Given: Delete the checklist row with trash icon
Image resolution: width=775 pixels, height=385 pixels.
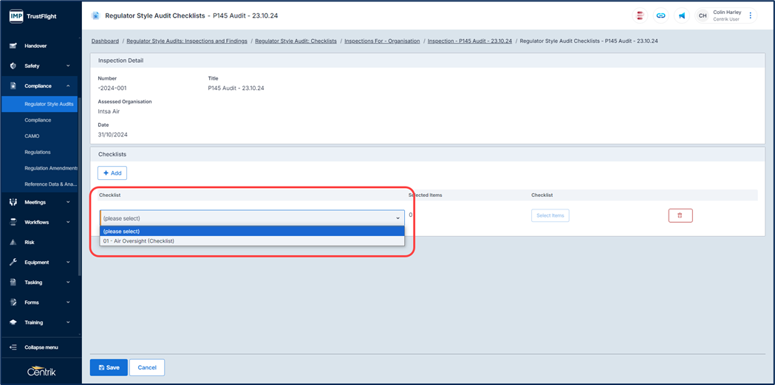Looking at the screenshot, I should click(680, 215).
